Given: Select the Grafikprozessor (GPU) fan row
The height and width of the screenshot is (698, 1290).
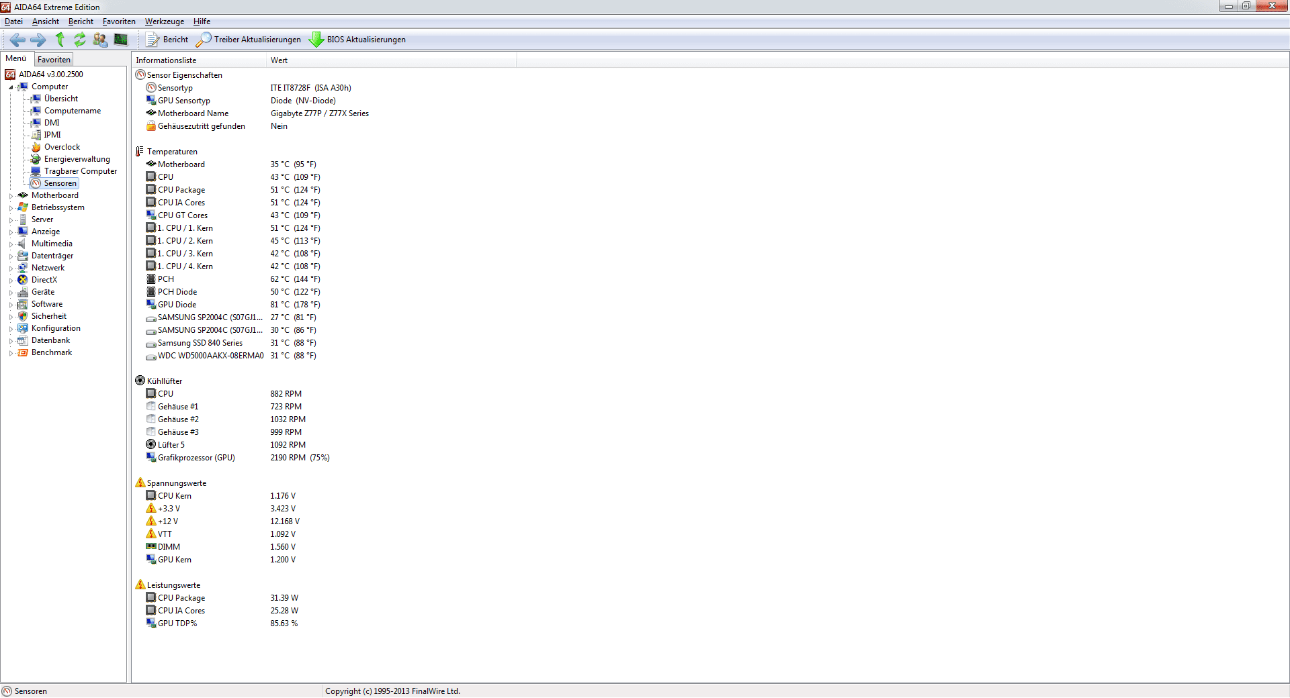Looking at the screenshot, I should 238,458.
